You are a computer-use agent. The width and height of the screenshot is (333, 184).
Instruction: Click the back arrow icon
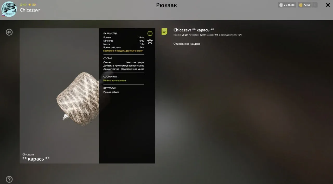[x=9, y=32]
